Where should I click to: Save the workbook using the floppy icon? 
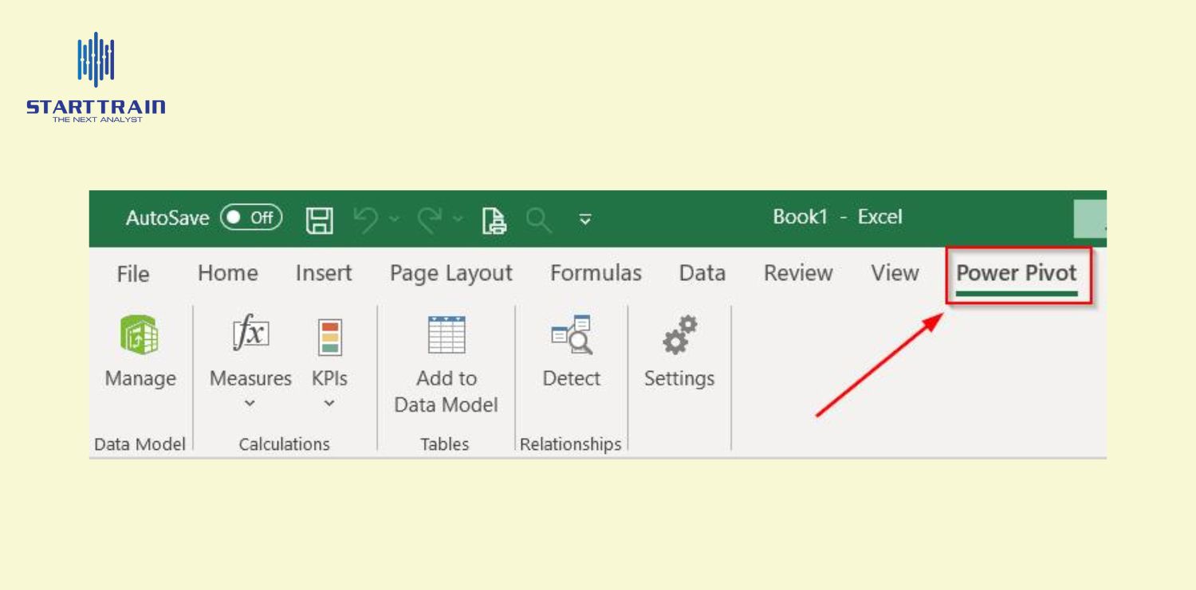coord(320,219)
